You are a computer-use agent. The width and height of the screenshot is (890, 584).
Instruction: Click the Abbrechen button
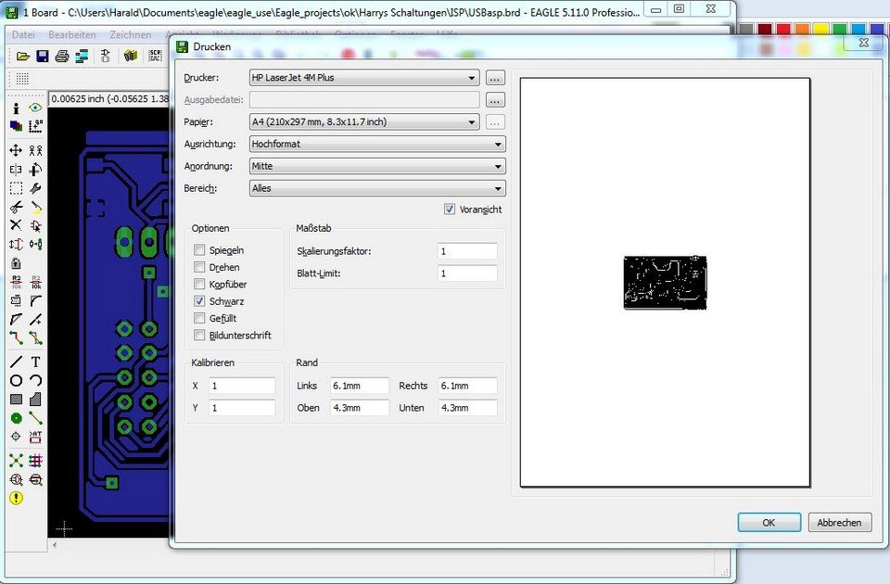[x=839, y=522]
